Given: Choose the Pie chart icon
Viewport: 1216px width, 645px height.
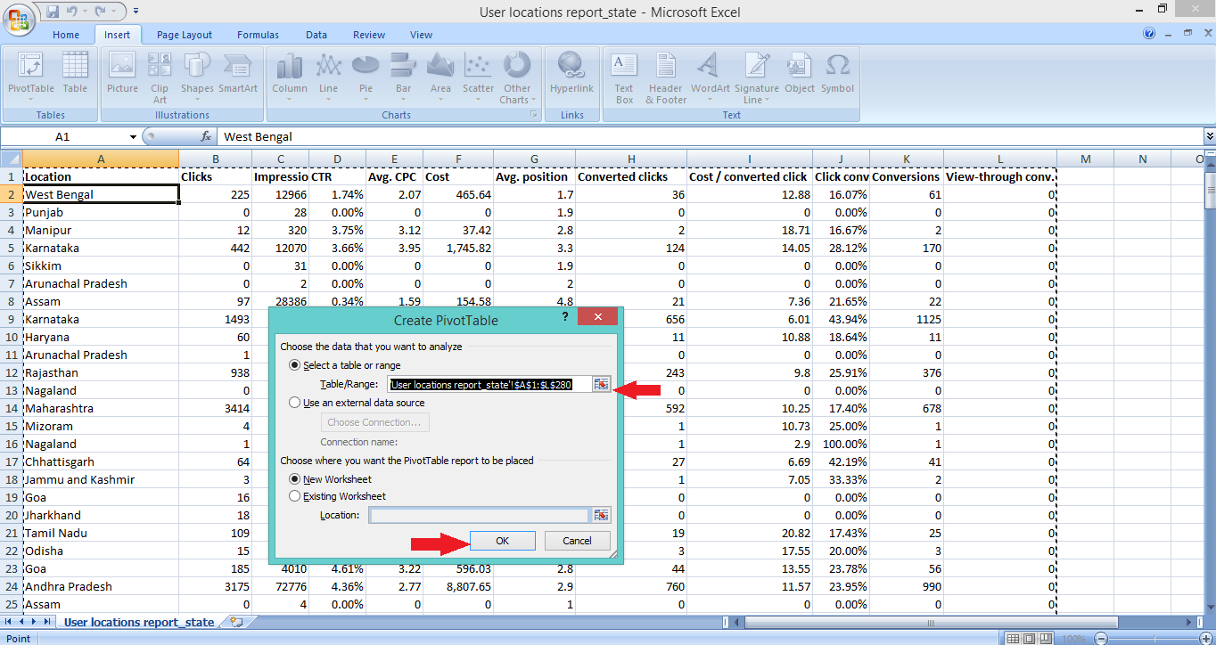Looking at the screenshot, I should tap(366, 77).
